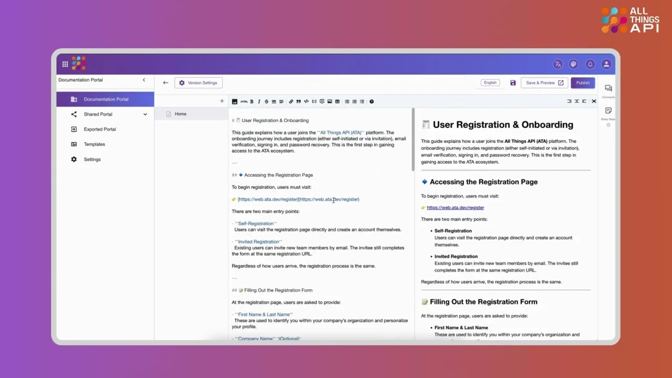This screenshot has width=672, height=378.
Task: Click the Publish button
Action: pyautogui.click(x=583, y=82)
